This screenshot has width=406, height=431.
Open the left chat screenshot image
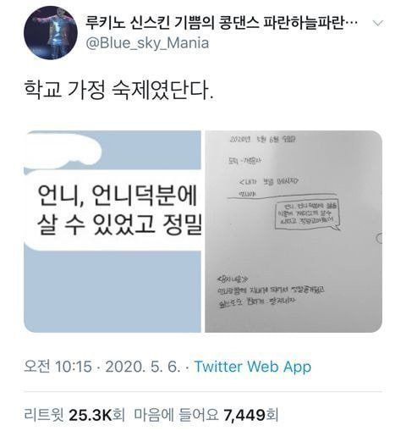coord(112,231)
